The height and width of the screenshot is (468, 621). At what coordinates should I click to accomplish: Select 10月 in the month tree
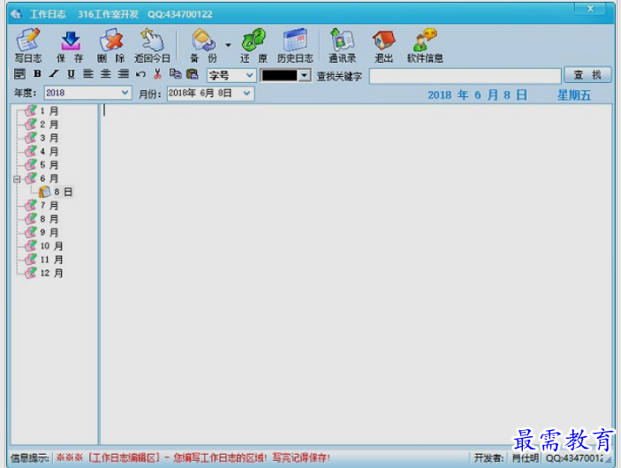pyautogui.click(x=51, y=245)
